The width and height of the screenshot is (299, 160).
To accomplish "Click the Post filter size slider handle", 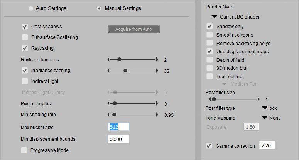I will (213, 99).
